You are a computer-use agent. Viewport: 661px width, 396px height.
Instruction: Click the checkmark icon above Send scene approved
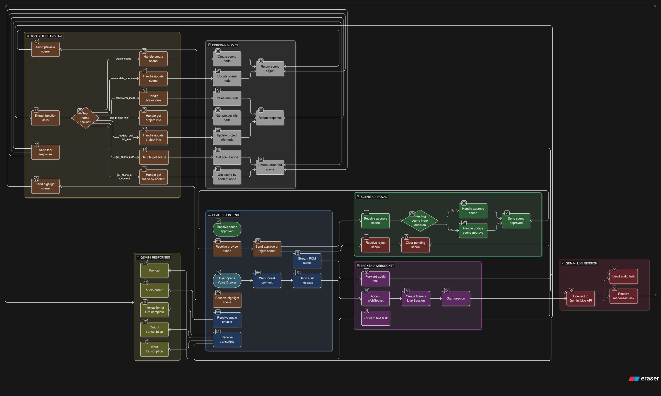pos(507,213)
